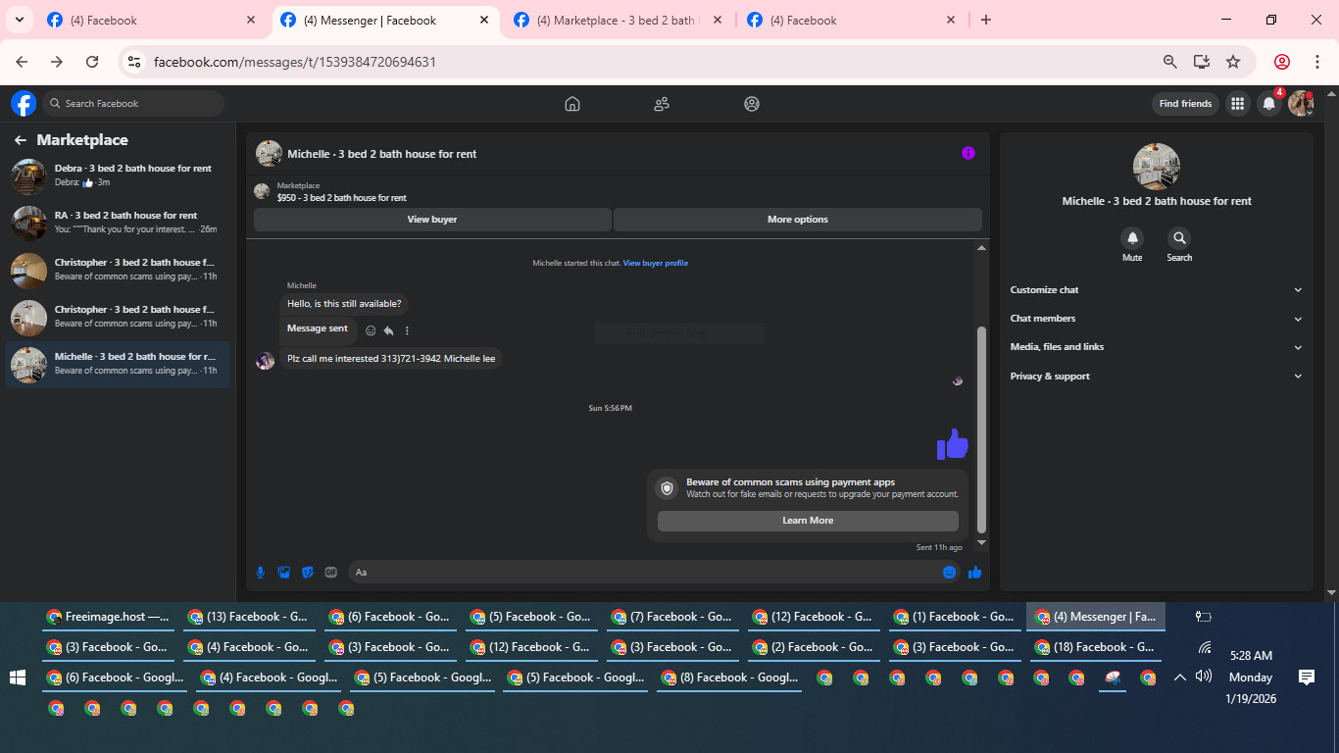Bookmark this page with star icon
The width and height of the screenshot is (1339, 753).
coord(1233,62)
